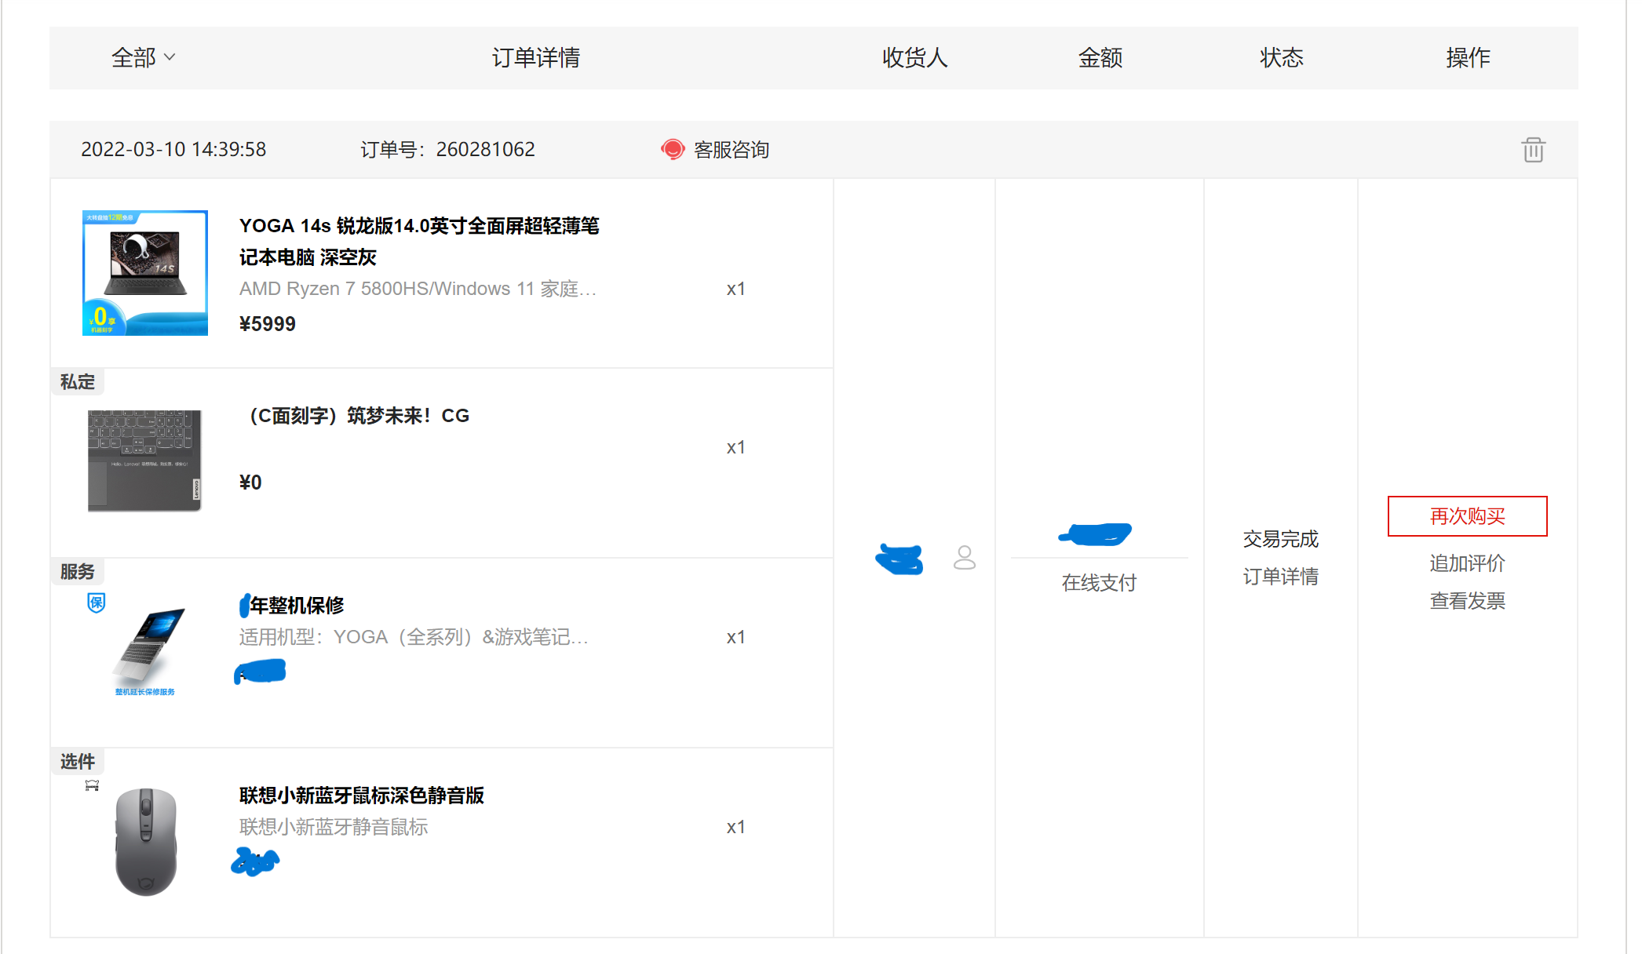Open 订单详情 link under status
The width and height of the screenshot is (1642, 954).
(x=1280, y=577)
